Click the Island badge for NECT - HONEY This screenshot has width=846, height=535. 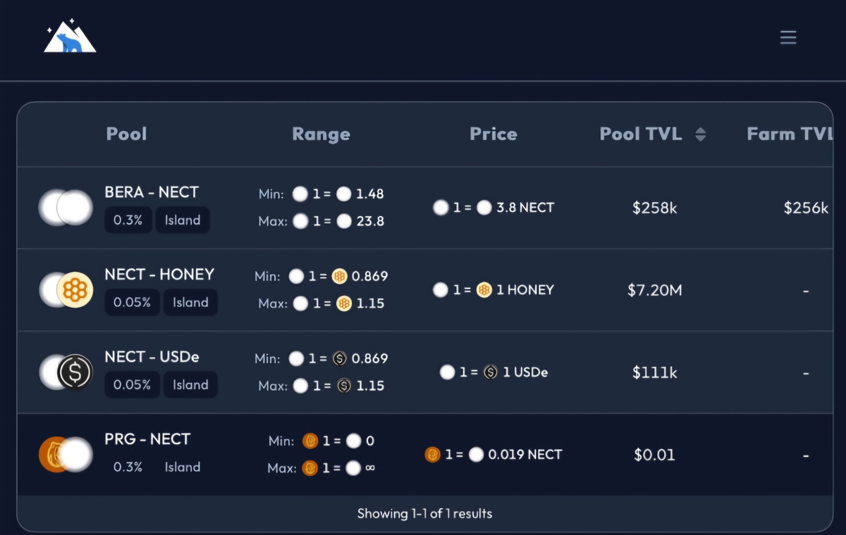[190, 303]
